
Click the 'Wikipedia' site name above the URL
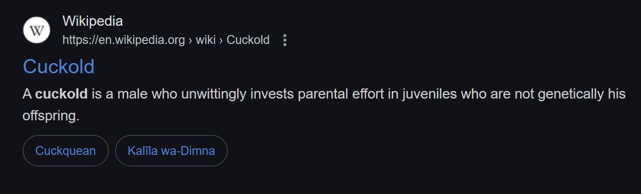(x=92, y=21)
